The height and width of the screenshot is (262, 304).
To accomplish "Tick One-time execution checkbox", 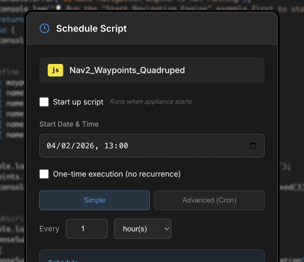I will pos(44,174).
